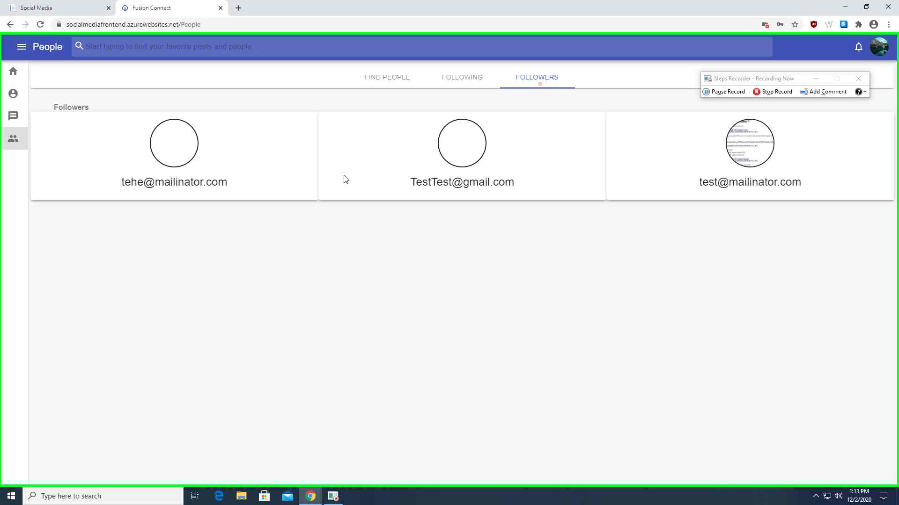The height and width of the screenshot is (505, 899).
Task: Select the Followers tab
Action: pyautogui.click(x=537, y=77)
